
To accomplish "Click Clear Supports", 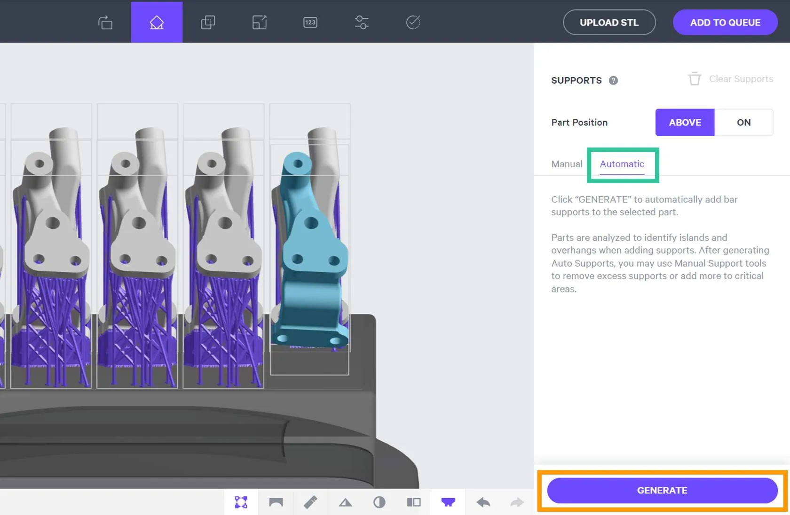I will (731, 79).
